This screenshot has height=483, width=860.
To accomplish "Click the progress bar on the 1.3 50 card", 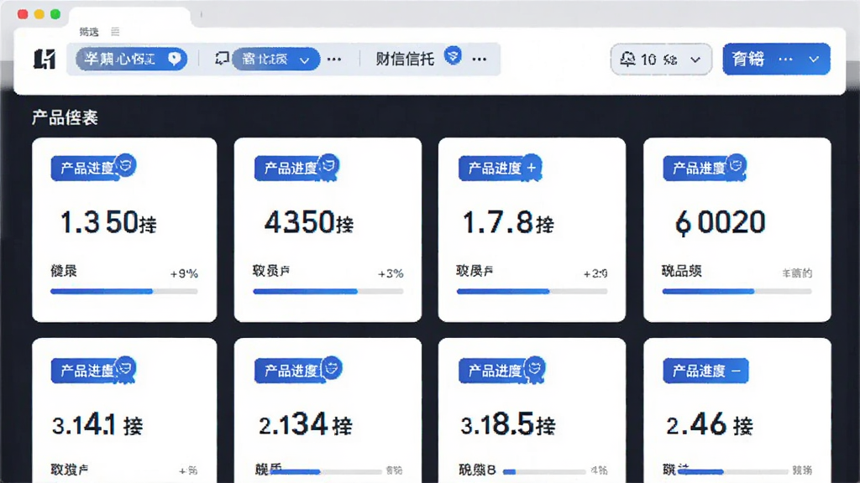I will click(124, 291).
